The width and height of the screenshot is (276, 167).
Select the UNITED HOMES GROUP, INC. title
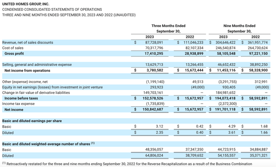tap(26, 4)
